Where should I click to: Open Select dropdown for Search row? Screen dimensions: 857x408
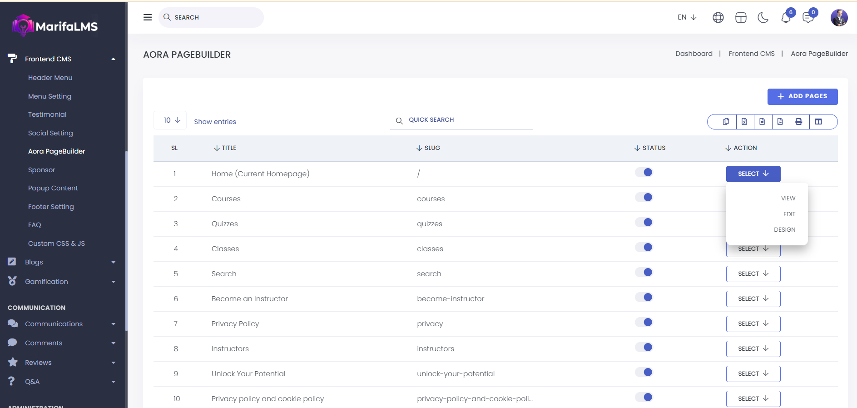click(753, 274)
